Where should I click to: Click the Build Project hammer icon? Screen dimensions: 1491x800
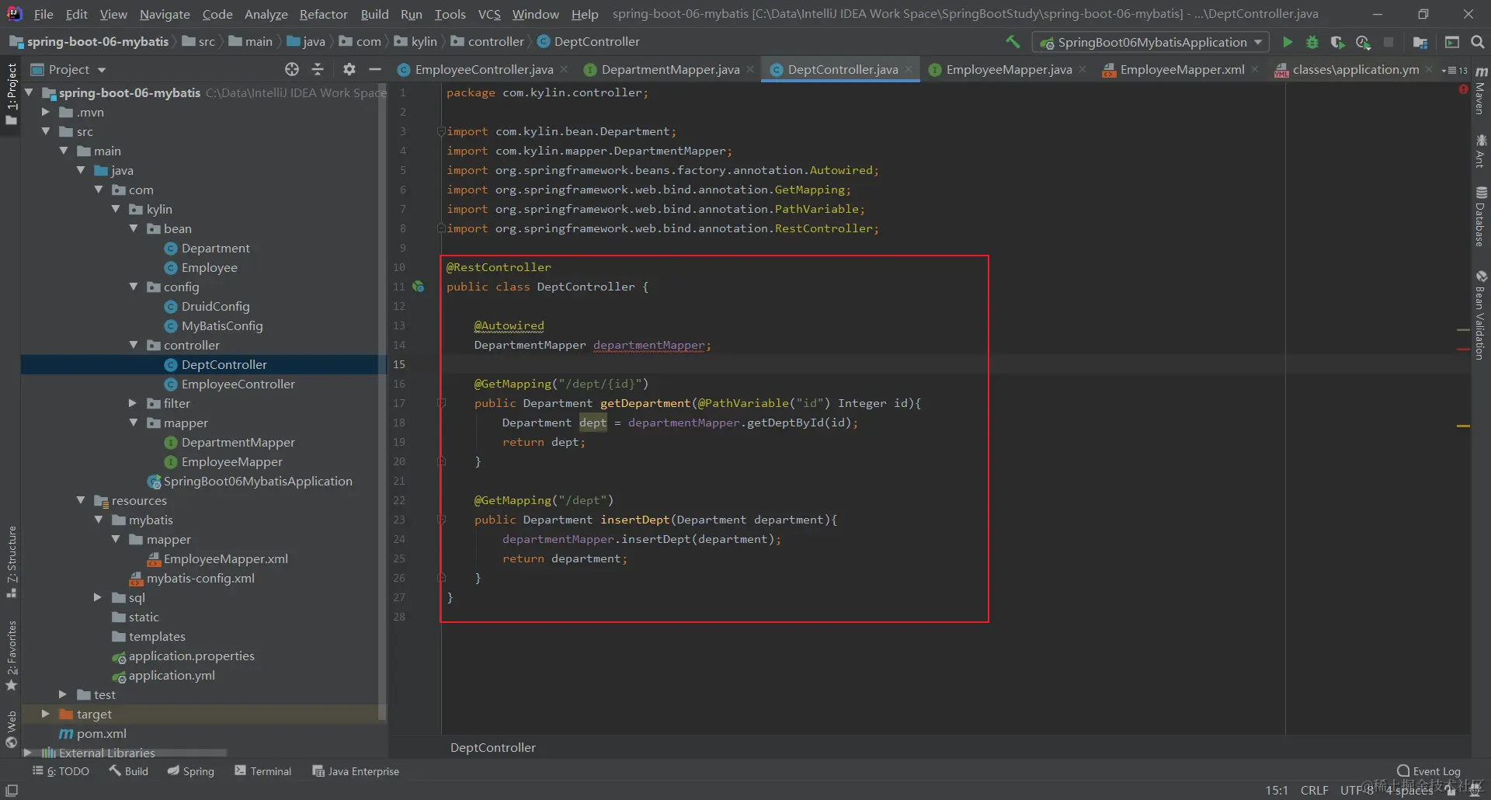(x=1013, y=42)
